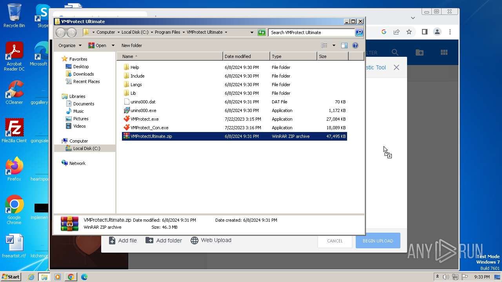Click the search magnifier in the Explorer window

[359, 33]
